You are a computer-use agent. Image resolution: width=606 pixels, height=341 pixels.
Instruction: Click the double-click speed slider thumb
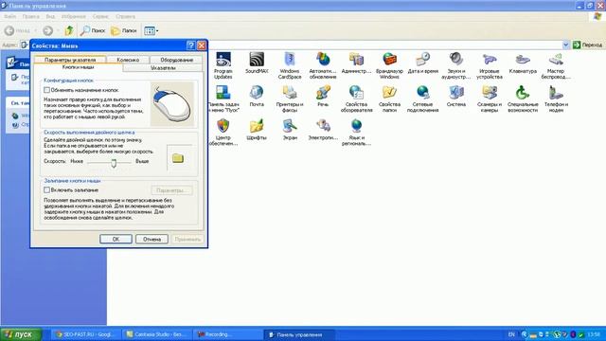[x=114, y=163]
